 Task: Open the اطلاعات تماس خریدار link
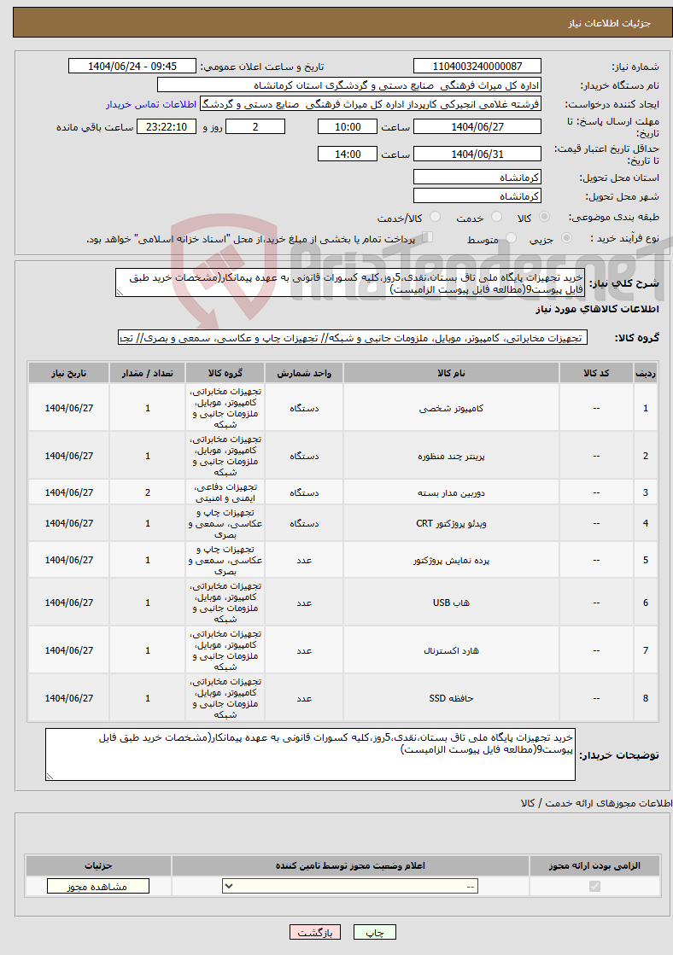[150, 105]
